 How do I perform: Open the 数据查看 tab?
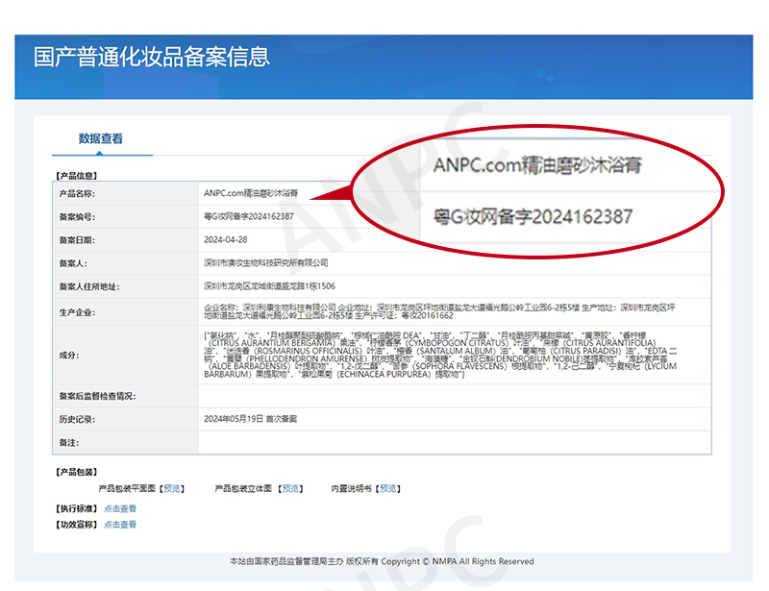[100, 139]
